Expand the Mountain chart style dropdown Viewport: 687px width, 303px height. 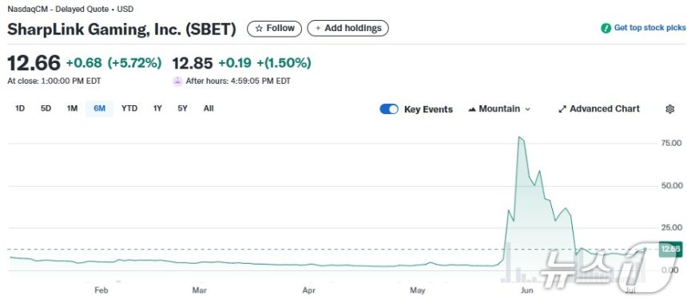[x=499, y=109]
